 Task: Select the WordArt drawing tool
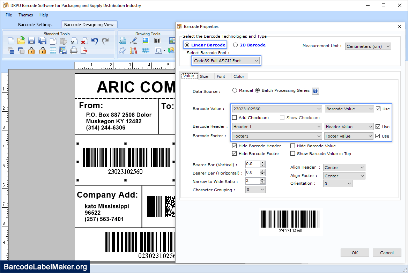[x=146, y=51]
